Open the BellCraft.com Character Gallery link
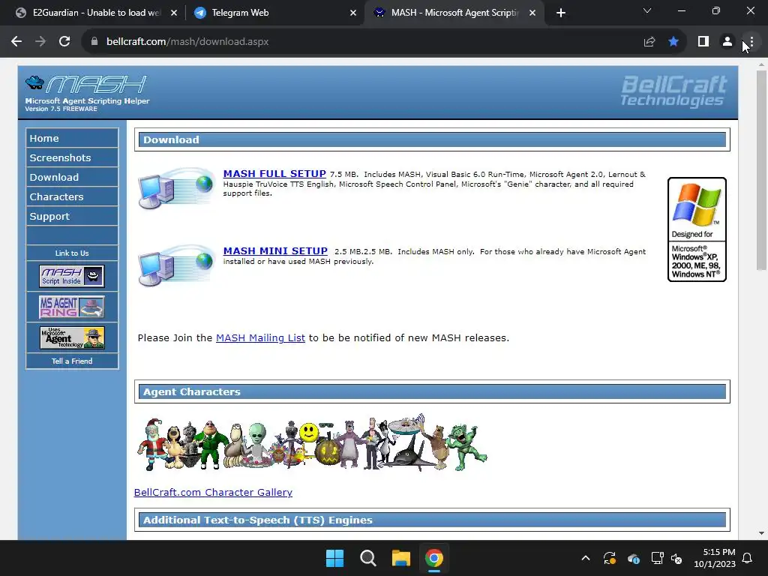 click(213, 492)
